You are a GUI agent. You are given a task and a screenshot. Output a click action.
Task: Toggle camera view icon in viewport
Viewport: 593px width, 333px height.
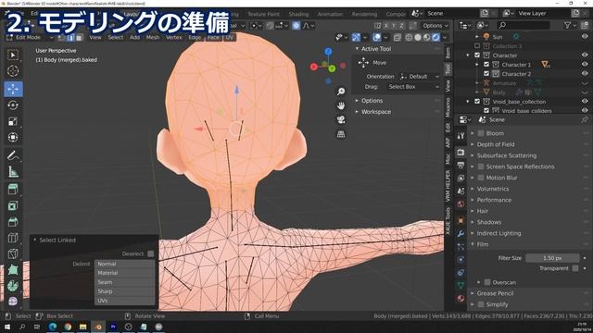tap(341, 120)
